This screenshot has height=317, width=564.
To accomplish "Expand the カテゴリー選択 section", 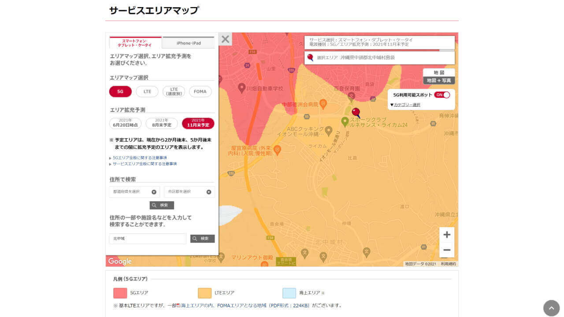I will coord(404,104).
